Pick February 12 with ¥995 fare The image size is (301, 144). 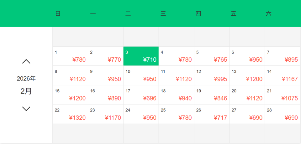pos(212,75)
